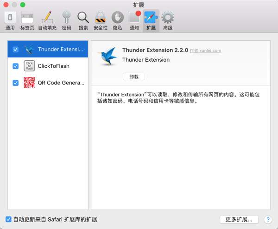Click the Thunder Extension bird icon in list
This screenshot has height=229, width=278.
tap(29, 49)
